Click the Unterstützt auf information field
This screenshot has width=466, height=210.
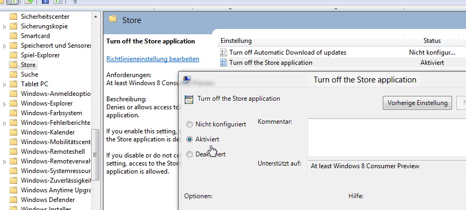(x=387, y=172)
